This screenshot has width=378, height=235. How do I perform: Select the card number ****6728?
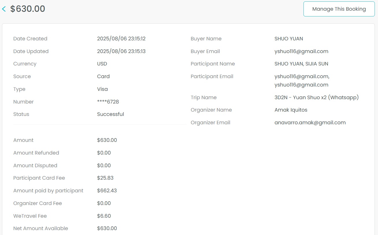pyautogui.click(x=108, y=102)
